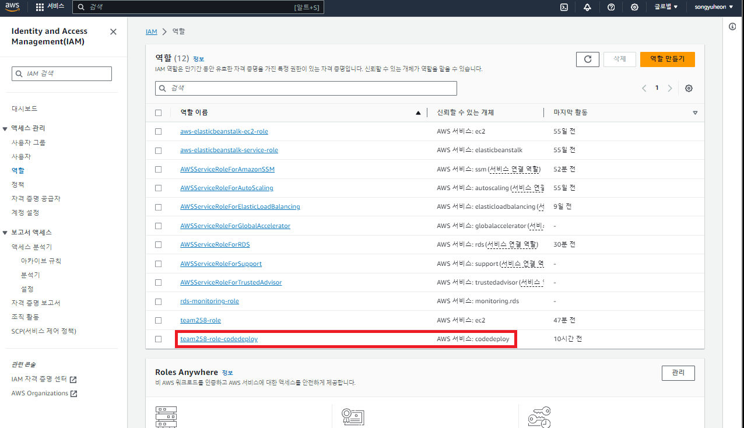Open 자격 증명 보고서 in the sidebar
This screenshot has height=428, width=744.
36,303
